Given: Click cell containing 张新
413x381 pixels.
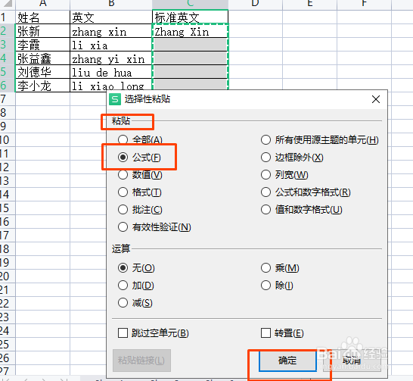Looking at the screenshot, I should (42, 31).
